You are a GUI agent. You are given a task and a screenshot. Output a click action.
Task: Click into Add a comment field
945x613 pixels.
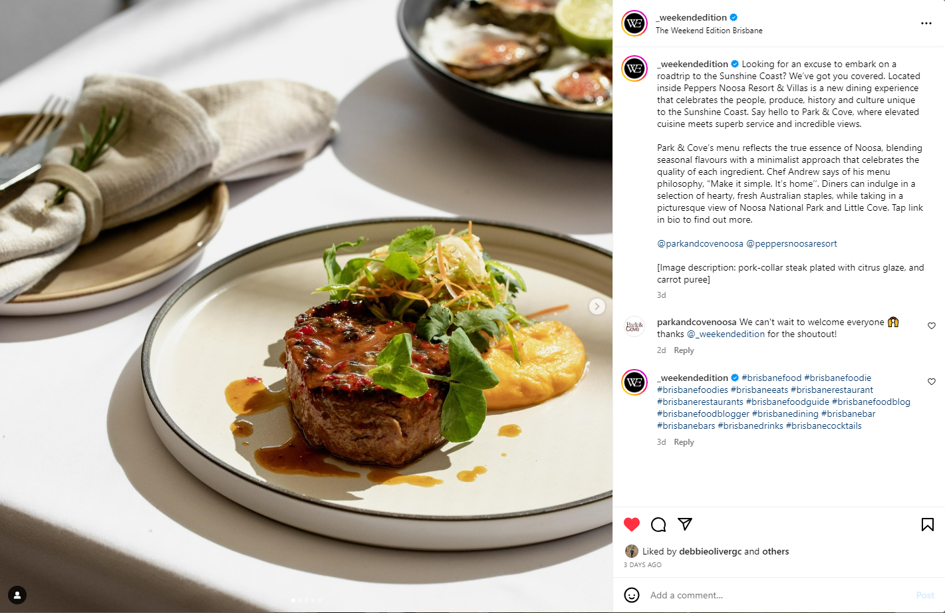pos(778,595)
